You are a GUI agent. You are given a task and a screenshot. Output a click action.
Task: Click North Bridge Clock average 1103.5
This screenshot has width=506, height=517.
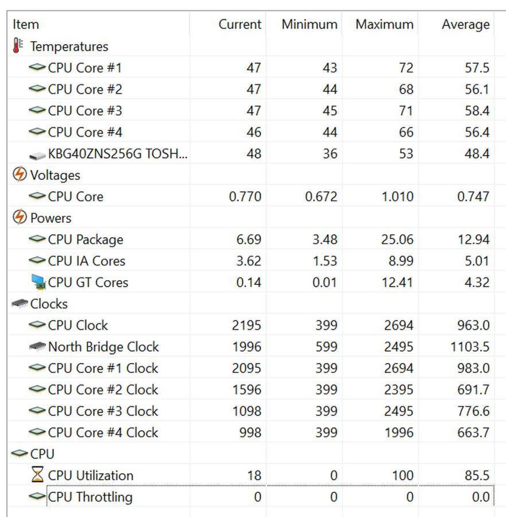point(470,347)
